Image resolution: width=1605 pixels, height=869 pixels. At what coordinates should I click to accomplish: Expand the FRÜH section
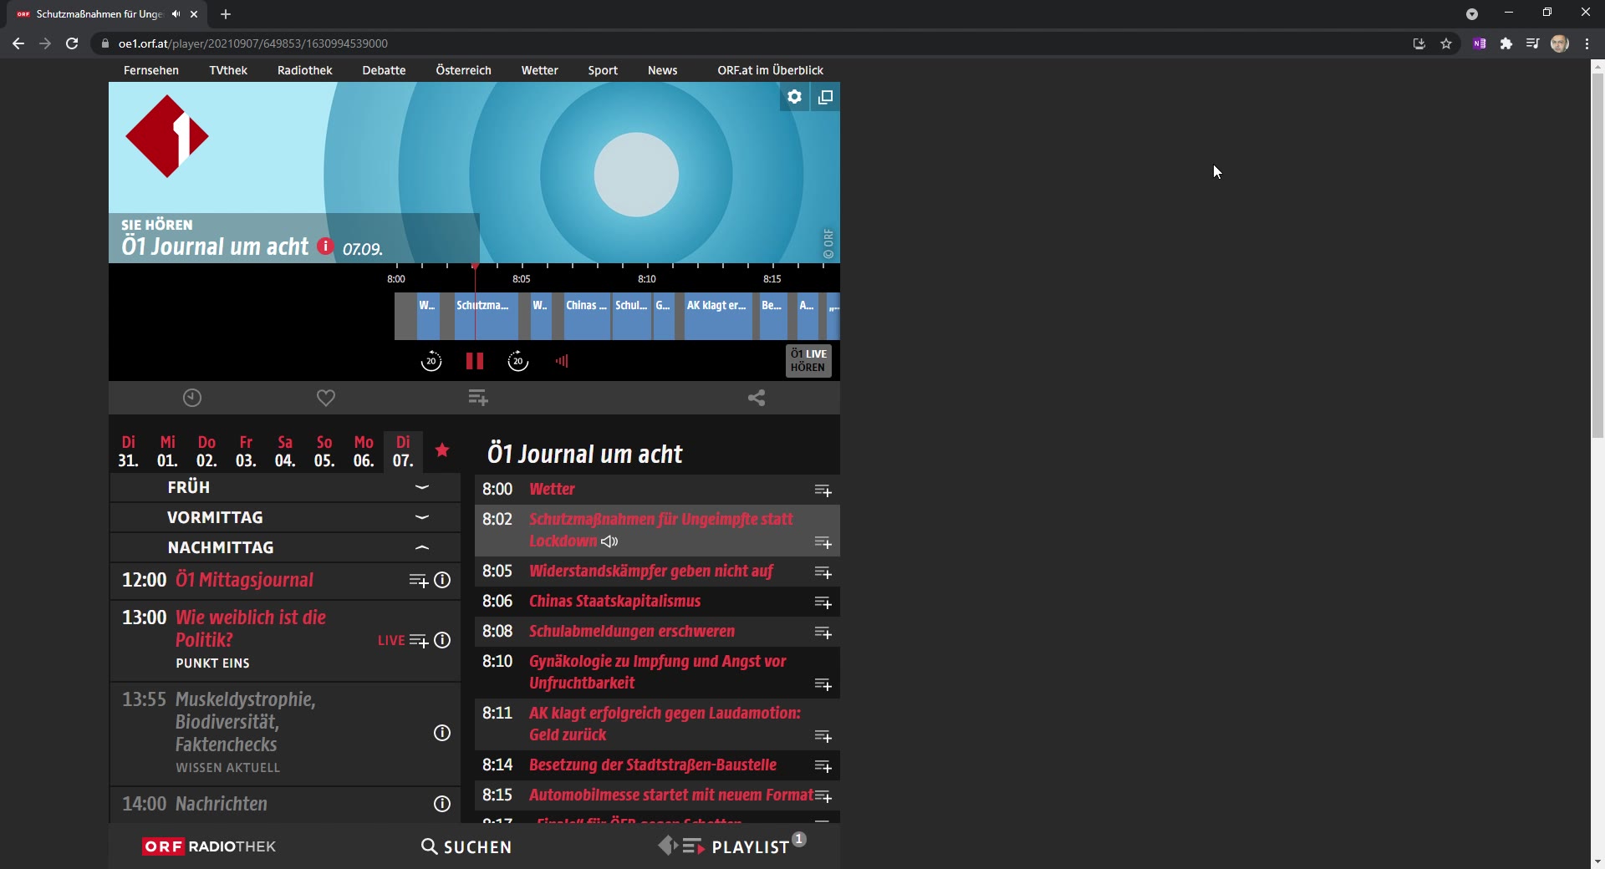(285, 487)
